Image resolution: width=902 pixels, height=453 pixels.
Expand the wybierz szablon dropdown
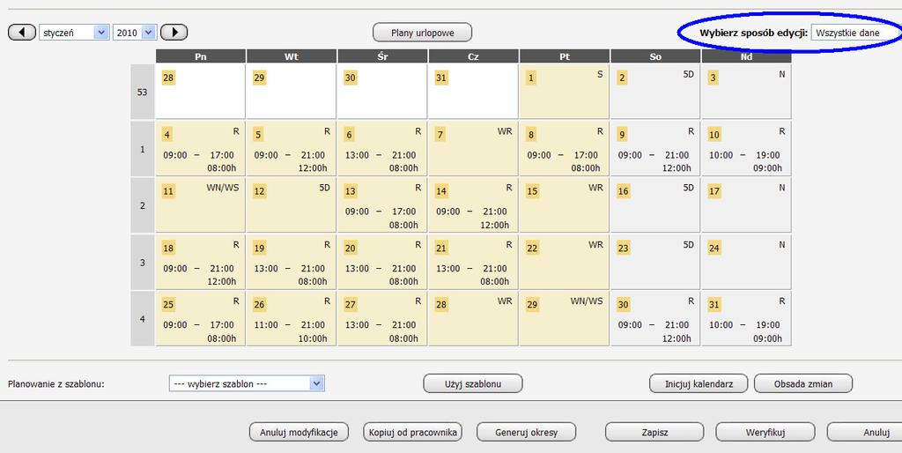(247, 383)
